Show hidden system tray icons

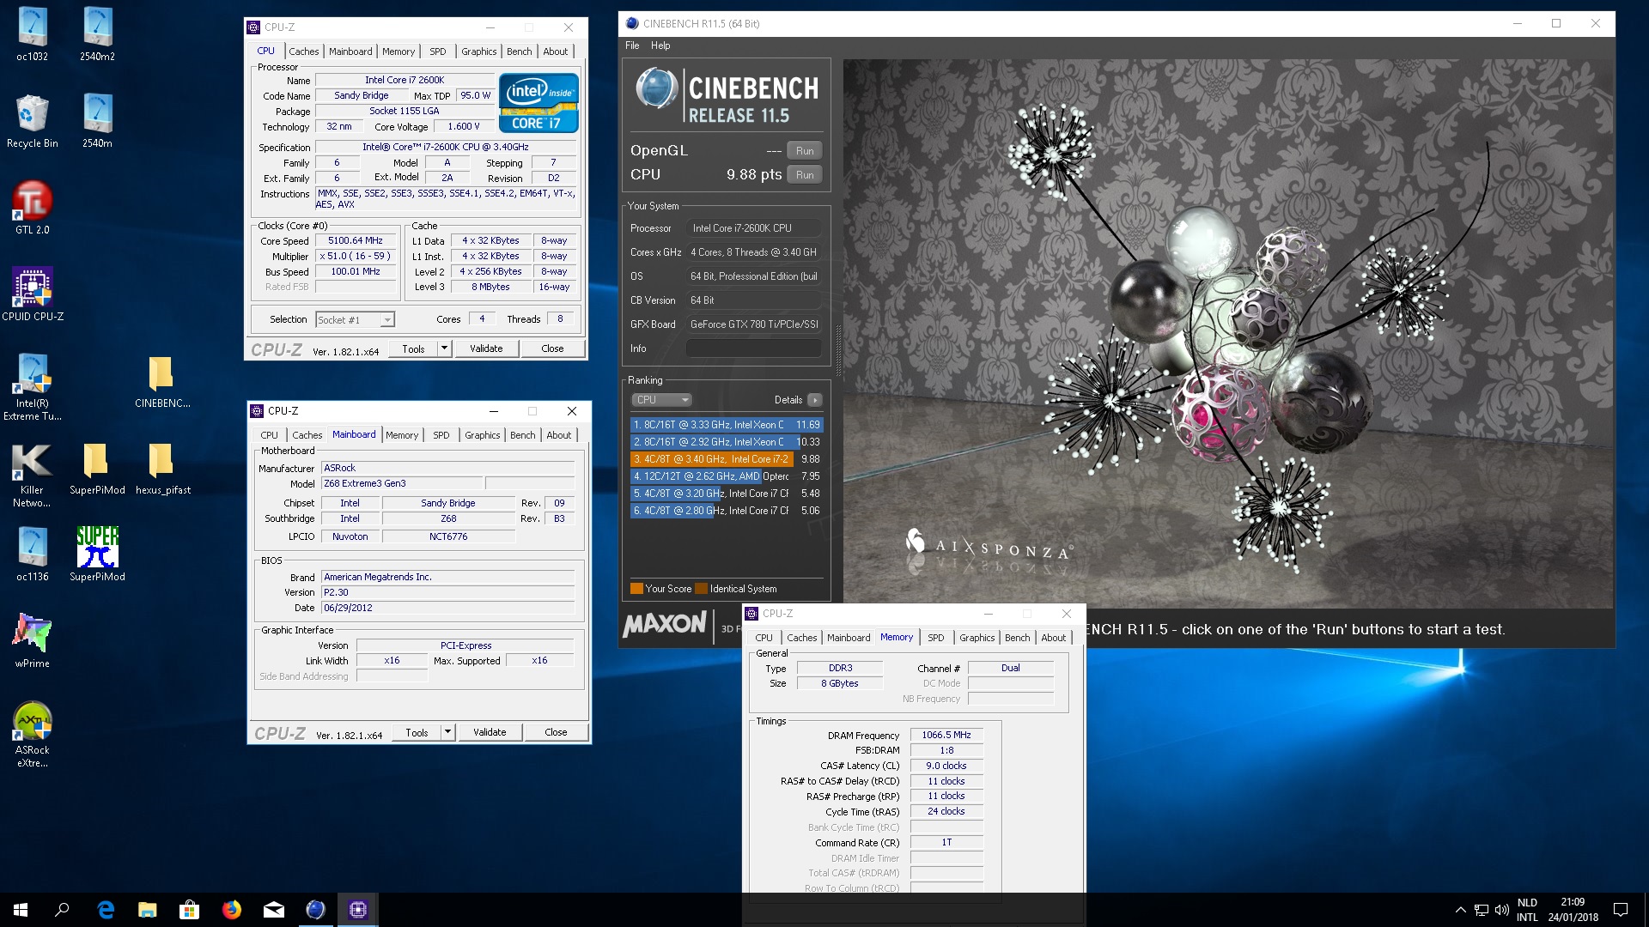click(1460, 910)
